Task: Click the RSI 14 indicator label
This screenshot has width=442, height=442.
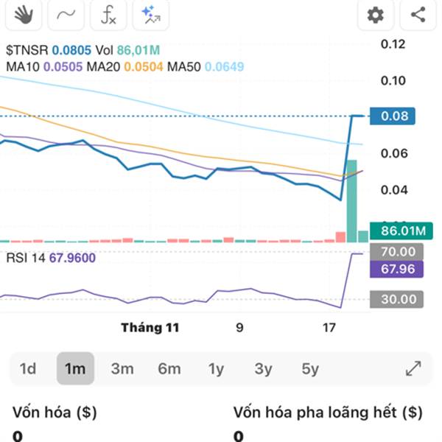Action: pyautogui.click(x=26, y=258)
